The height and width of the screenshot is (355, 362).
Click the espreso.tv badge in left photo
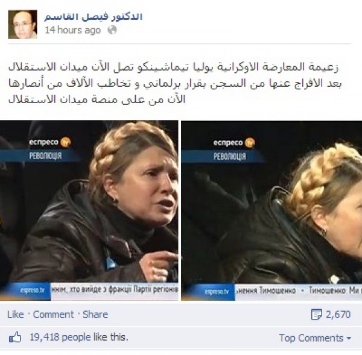(x=31, y=291)
